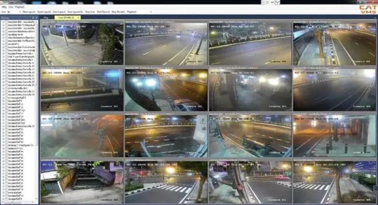Open the Map menu
Image resolution: width=378 pixels, height=205 pixels.
coord(4,7)
